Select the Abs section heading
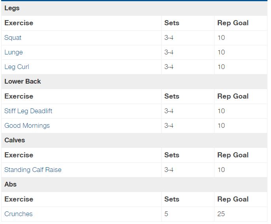271x224 pixels. click(x=10, y=185)
